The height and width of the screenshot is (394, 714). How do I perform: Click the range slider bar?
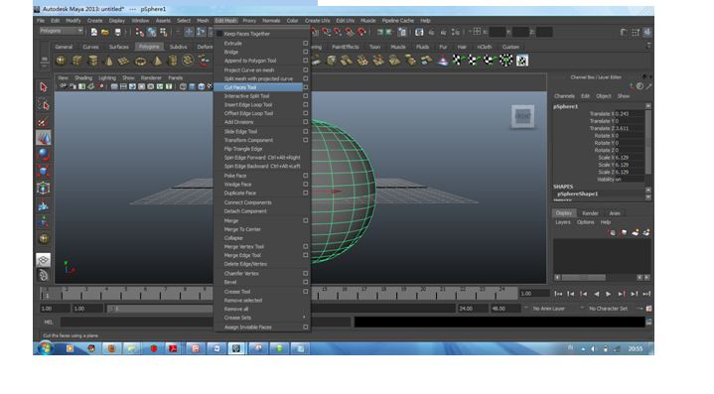(160, 309)
